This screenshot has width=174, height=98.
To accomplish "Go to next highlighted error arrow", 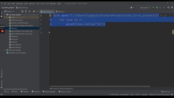I will (x=172, y=15).
